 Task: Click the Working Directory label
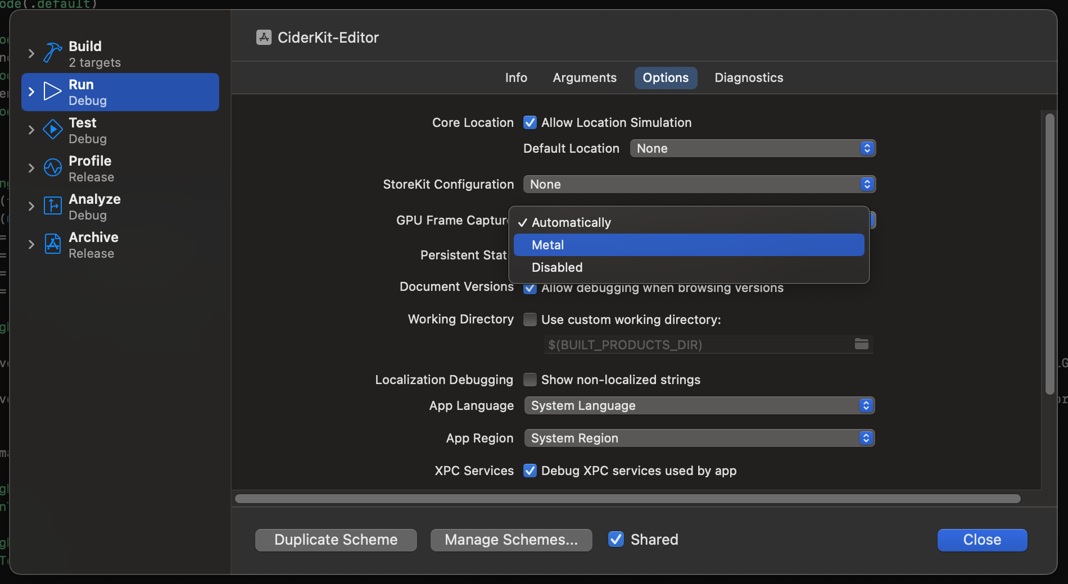(460, 319)
